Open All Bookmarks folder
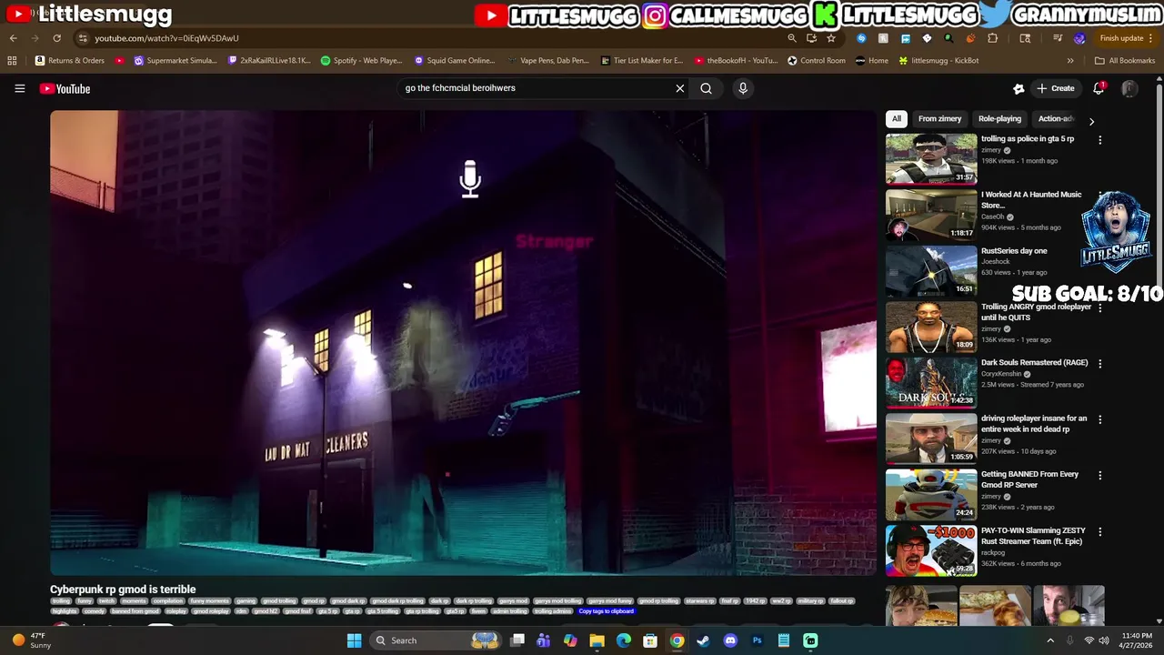Screen dimensions: 1164x655 click(x=1125, y=61)
